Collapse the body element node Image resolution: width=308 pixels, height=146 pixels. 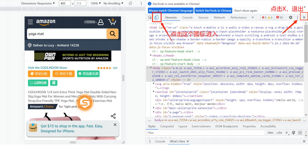151,68
